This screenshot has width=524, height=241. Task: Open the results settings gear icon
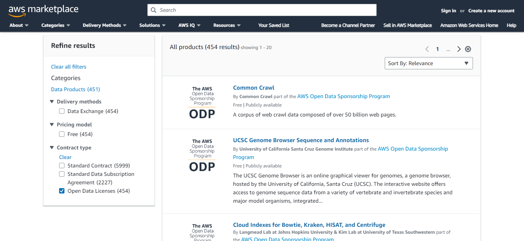pyautogui.click(x=468, y=49)
